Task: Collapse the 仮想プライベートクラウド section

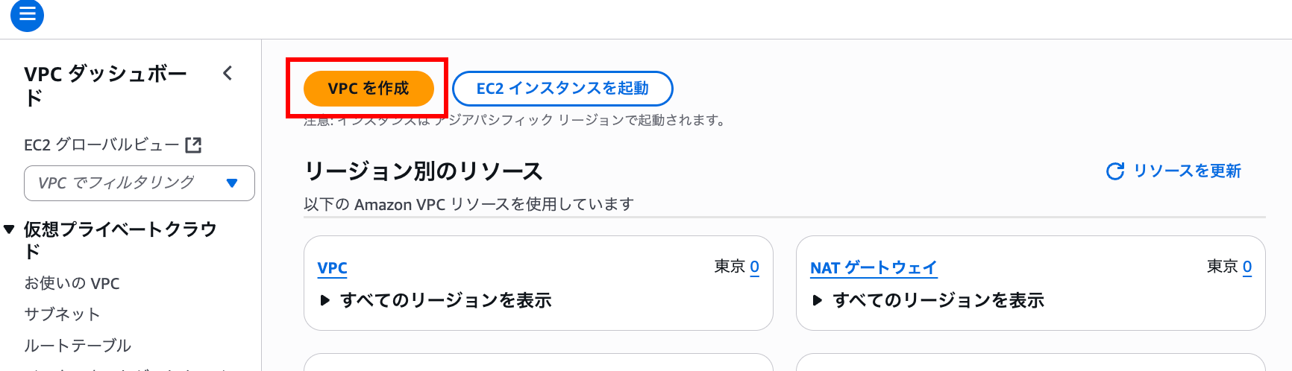Action: coord(9,229)
